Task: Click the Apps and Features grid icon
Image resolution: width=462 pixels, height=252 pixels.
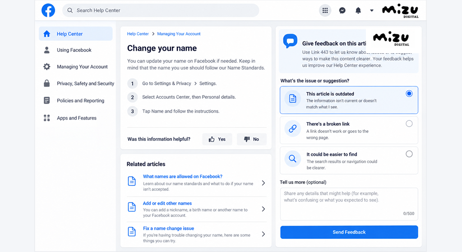Action: 47,118
